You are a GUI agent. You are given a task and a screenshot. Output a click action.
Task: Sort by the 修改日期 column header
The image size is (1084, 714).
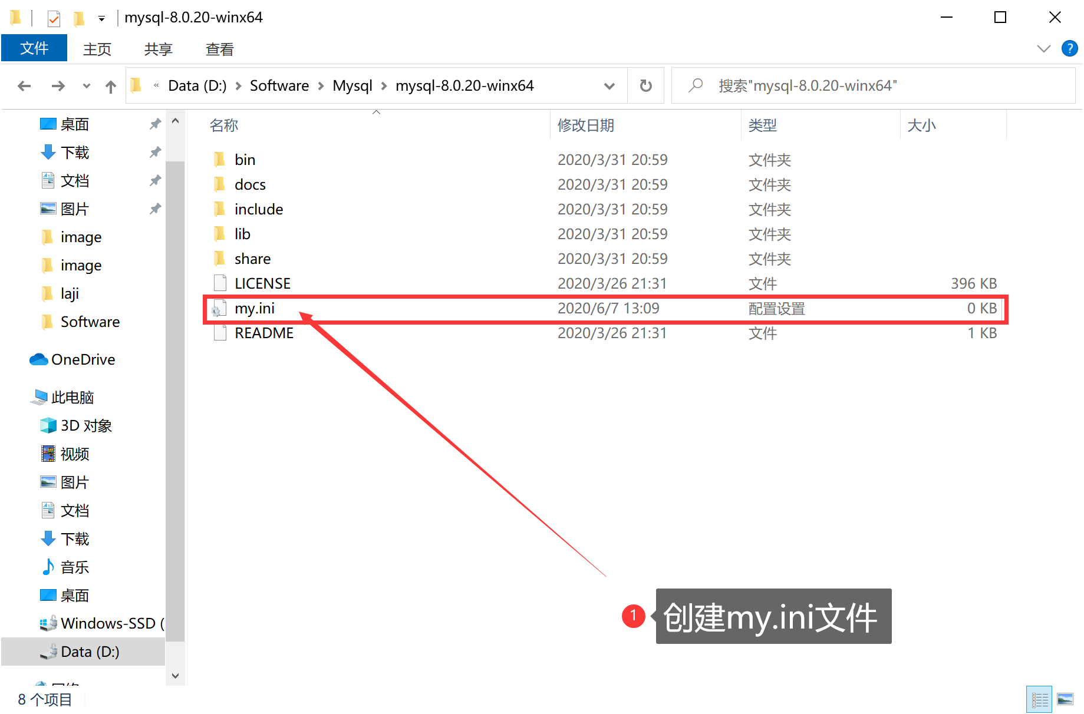click(586, 125)
